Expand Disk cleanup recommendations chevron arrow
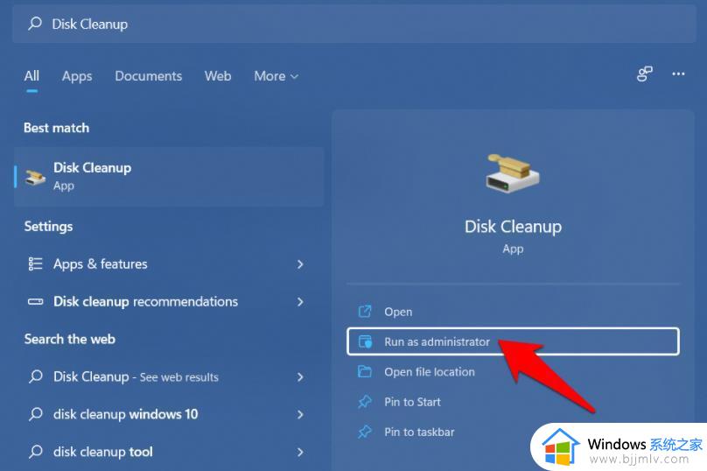 (300, 302)
